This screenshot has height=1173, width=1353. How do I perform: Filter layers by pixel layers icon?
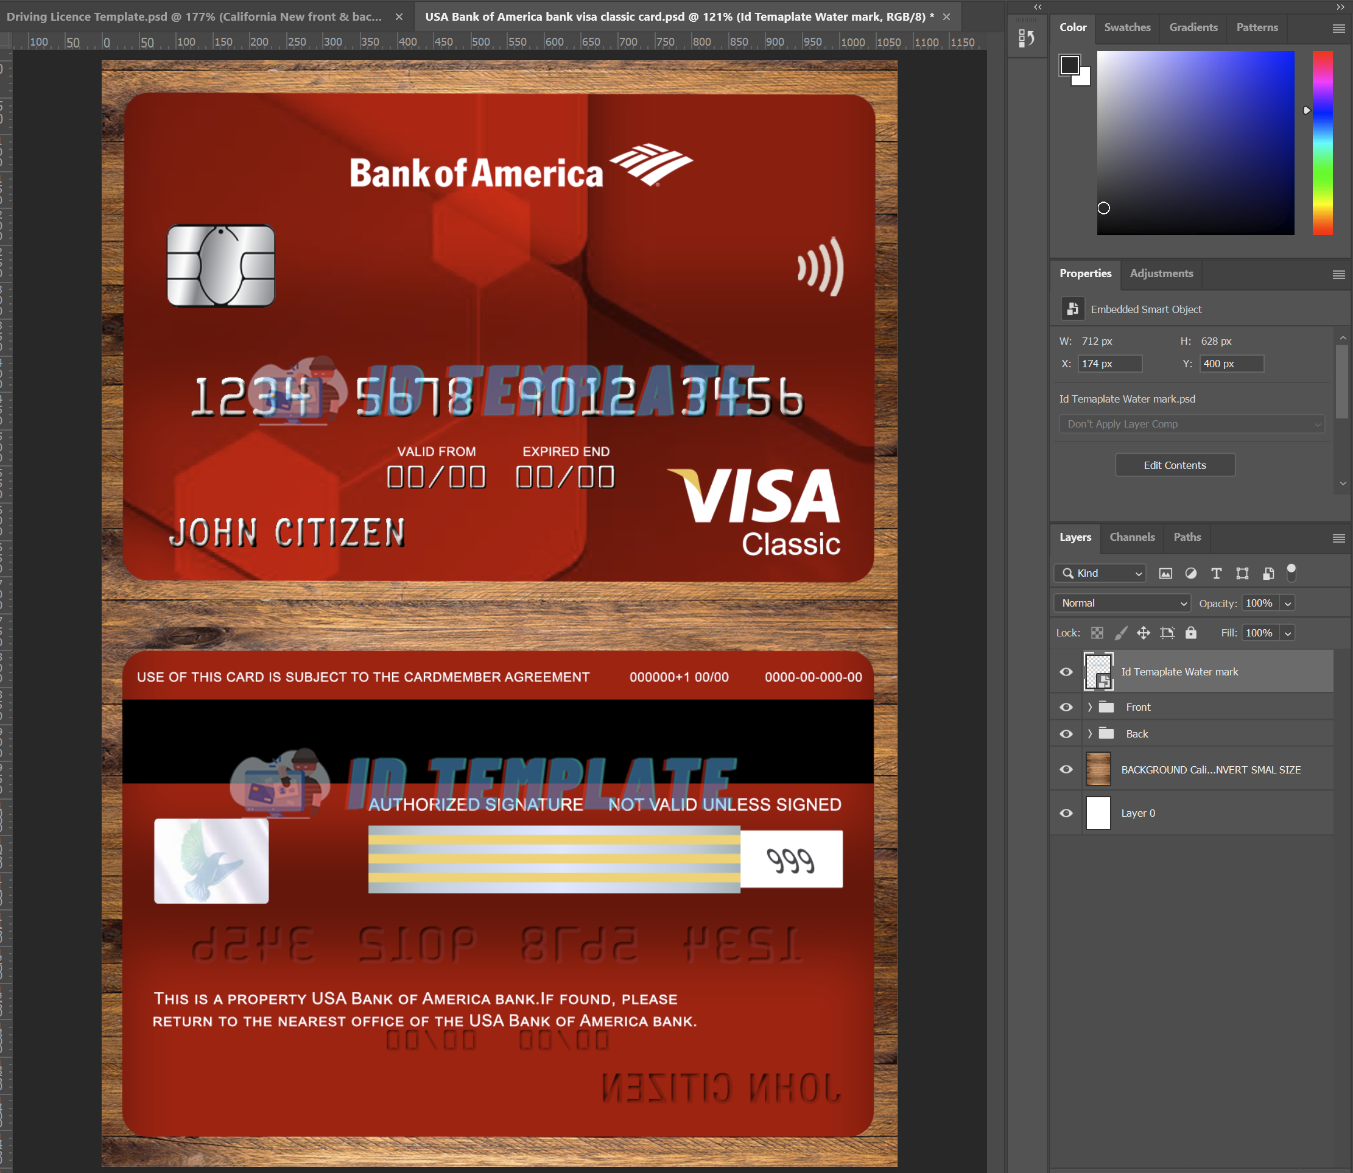(x=1165, y=574)
